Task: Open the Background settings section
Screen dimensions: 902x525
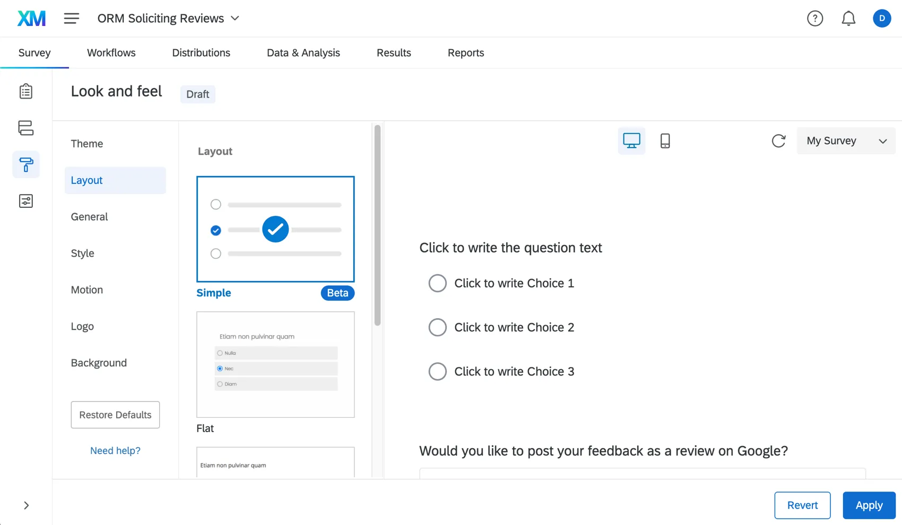Action: [99, 363]
